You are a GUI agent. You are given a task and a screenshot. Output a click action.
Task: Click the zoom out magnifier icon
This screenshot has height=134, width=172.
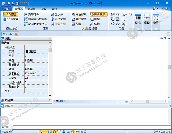(123, 19)
